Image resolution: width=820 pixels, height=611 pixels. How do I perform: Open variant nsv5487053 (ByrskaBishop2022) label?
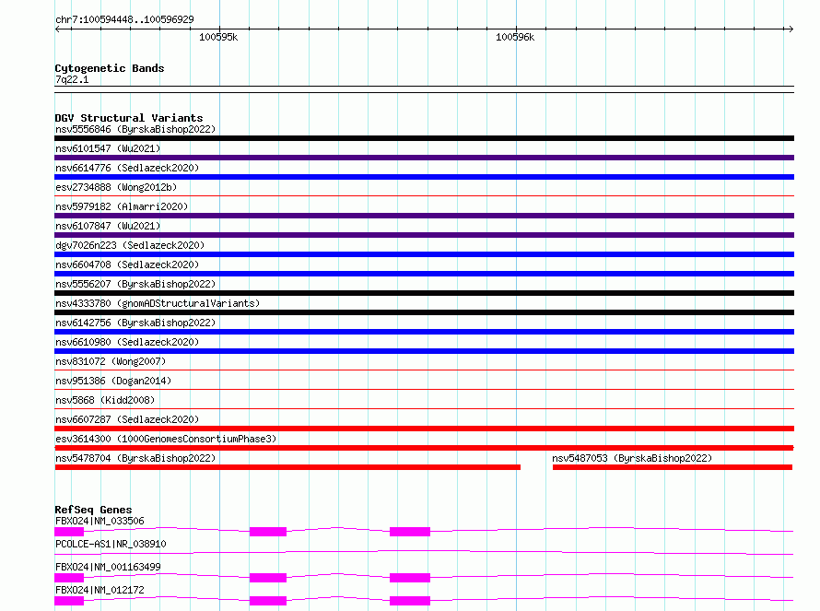[x=632, y=458]
